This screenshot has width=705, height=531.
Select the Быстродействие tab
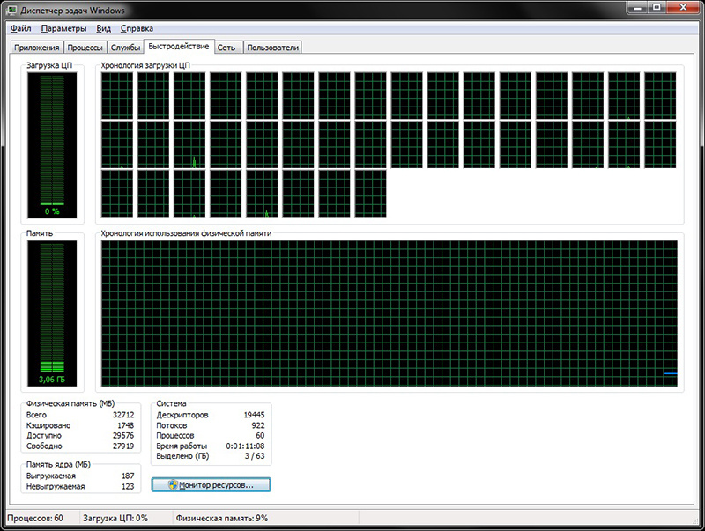pyautogui.click(x=179, y=47)
